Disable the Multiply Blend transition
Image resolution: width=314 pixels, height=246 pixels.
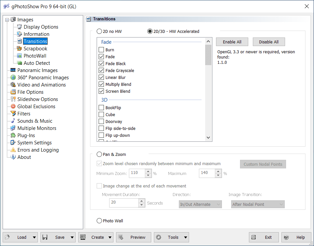click(x=101, y=84)
